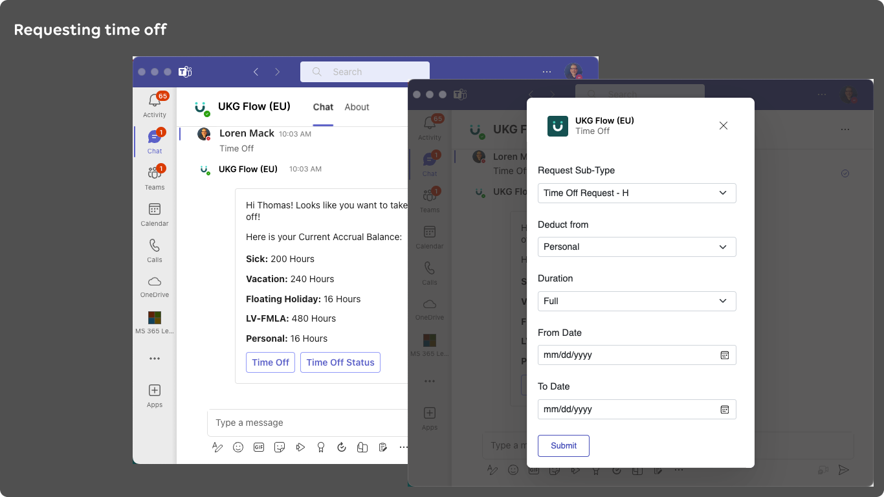884x497 pixels.
Task: Open the emoji picker
Action: (238, 447)
